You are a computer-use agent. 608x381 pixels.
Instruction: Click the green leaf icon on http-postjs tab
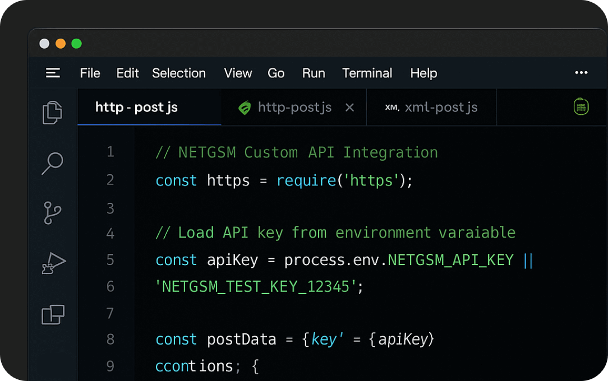coord(245,108)
